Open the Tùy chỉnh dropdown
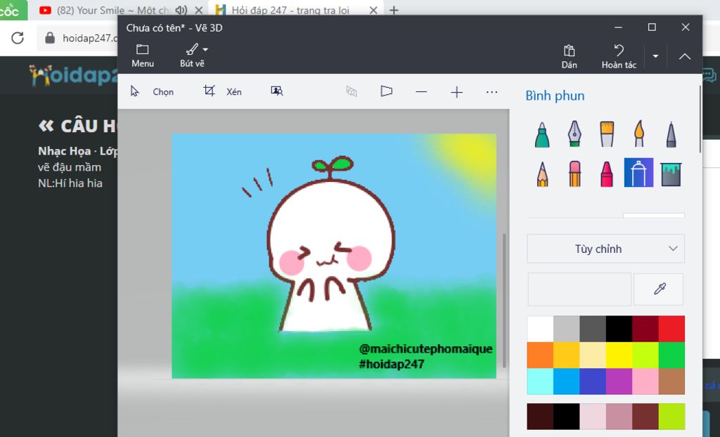 [605, 249]
